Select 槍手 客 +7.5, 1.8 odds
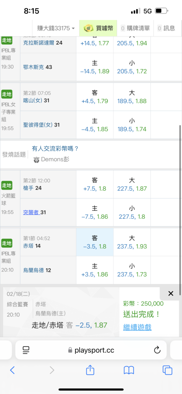The image size is (182, 394). pyautogui.click(x=95, y=184)
